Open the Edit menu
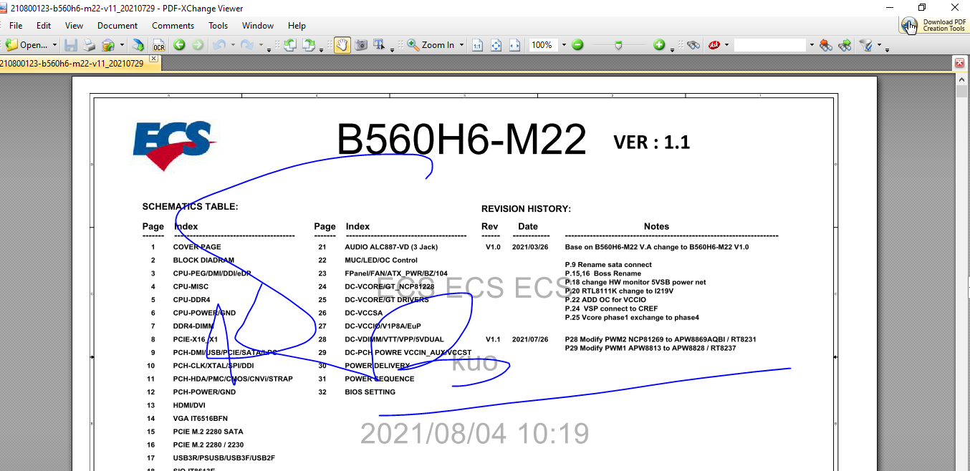This screenshot has height=471, width=970. 44,25
